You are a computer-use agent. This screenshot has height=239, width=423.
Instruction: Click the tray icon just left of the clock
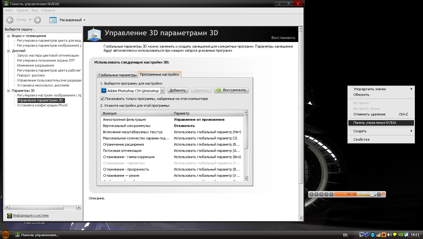pyautogui.click(x=406, y=235)
